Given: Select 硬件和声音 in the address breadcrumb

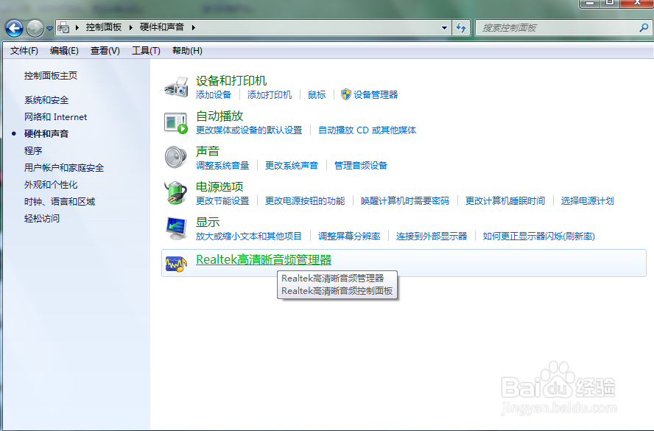Looking at the screenshot, I should [162, 27].
